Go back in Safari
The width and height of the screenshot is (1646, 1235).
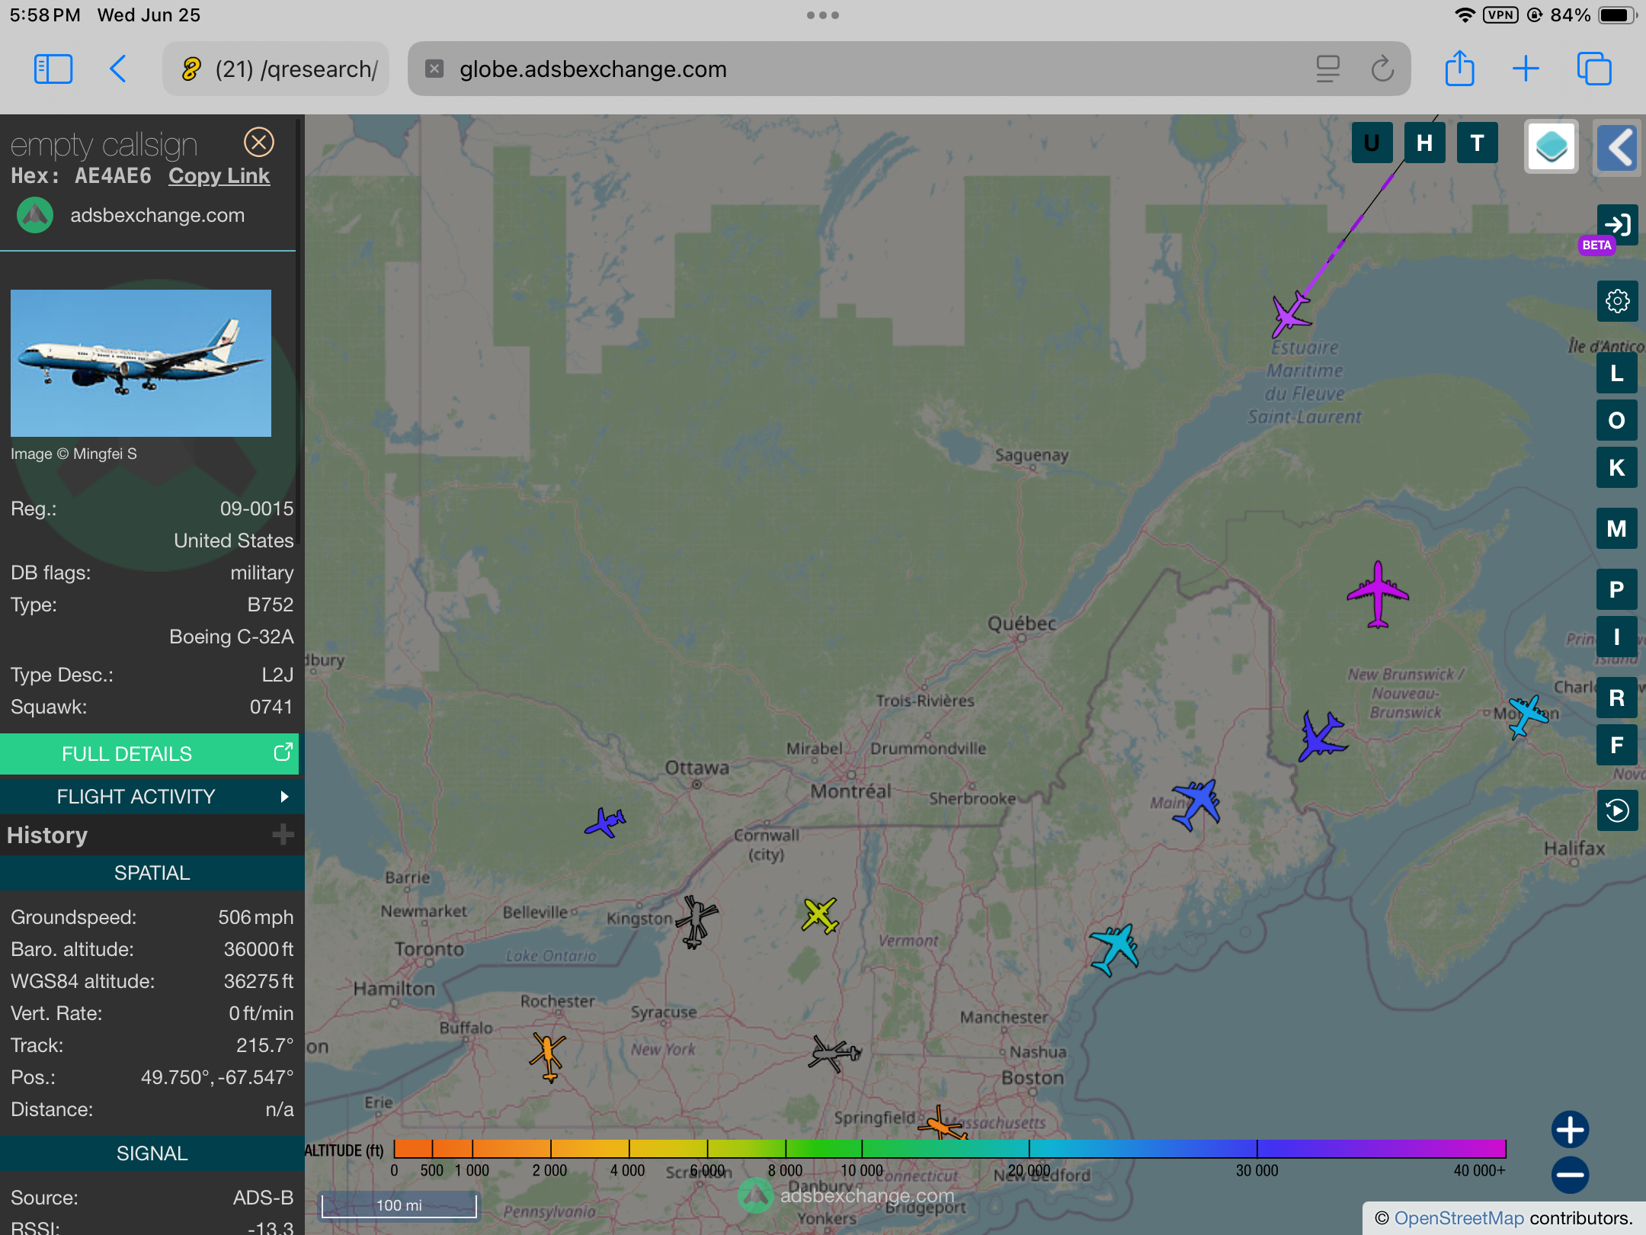[118, 69]
